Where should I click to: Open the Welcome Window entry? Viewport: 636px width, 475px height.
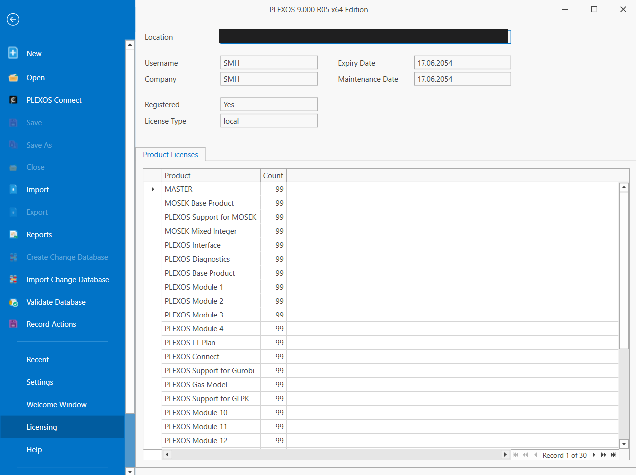click(57, 404)
